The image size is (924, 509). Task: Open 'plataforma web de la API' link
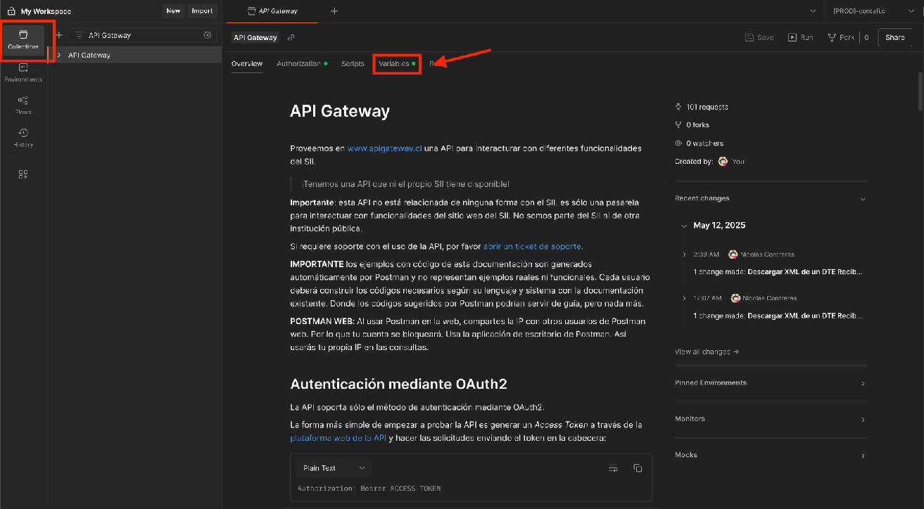[338, 438]
